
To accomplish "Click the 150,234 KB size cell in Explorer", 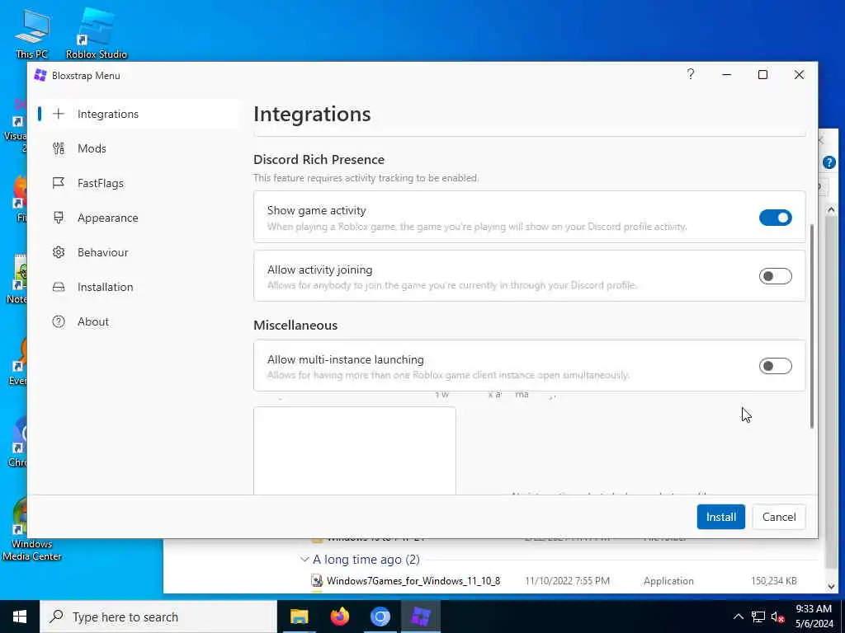I will pyautogui.click(x=773, y=581).
